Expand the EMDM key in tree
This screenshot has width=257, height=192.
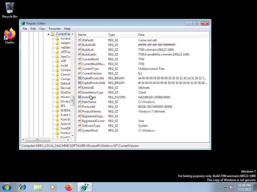(53, 111)
